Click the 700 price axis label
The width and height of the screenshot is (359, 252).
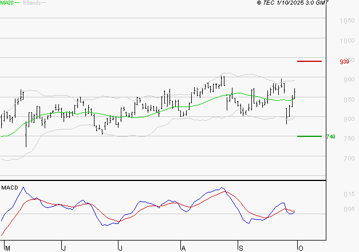pos(349,159)
